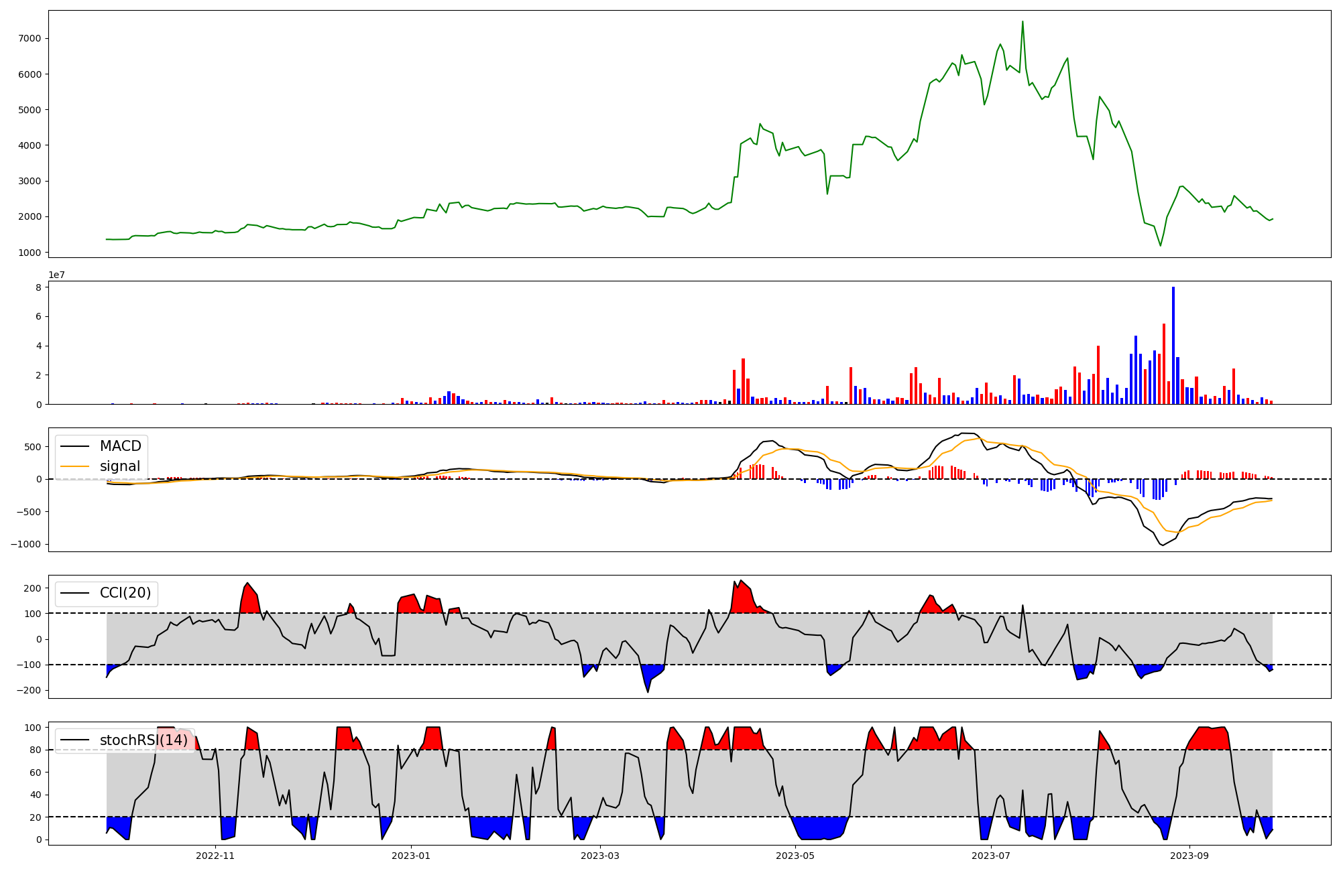
Task: Click the 2023-03 x-axis date label
Action: (600, 856)
